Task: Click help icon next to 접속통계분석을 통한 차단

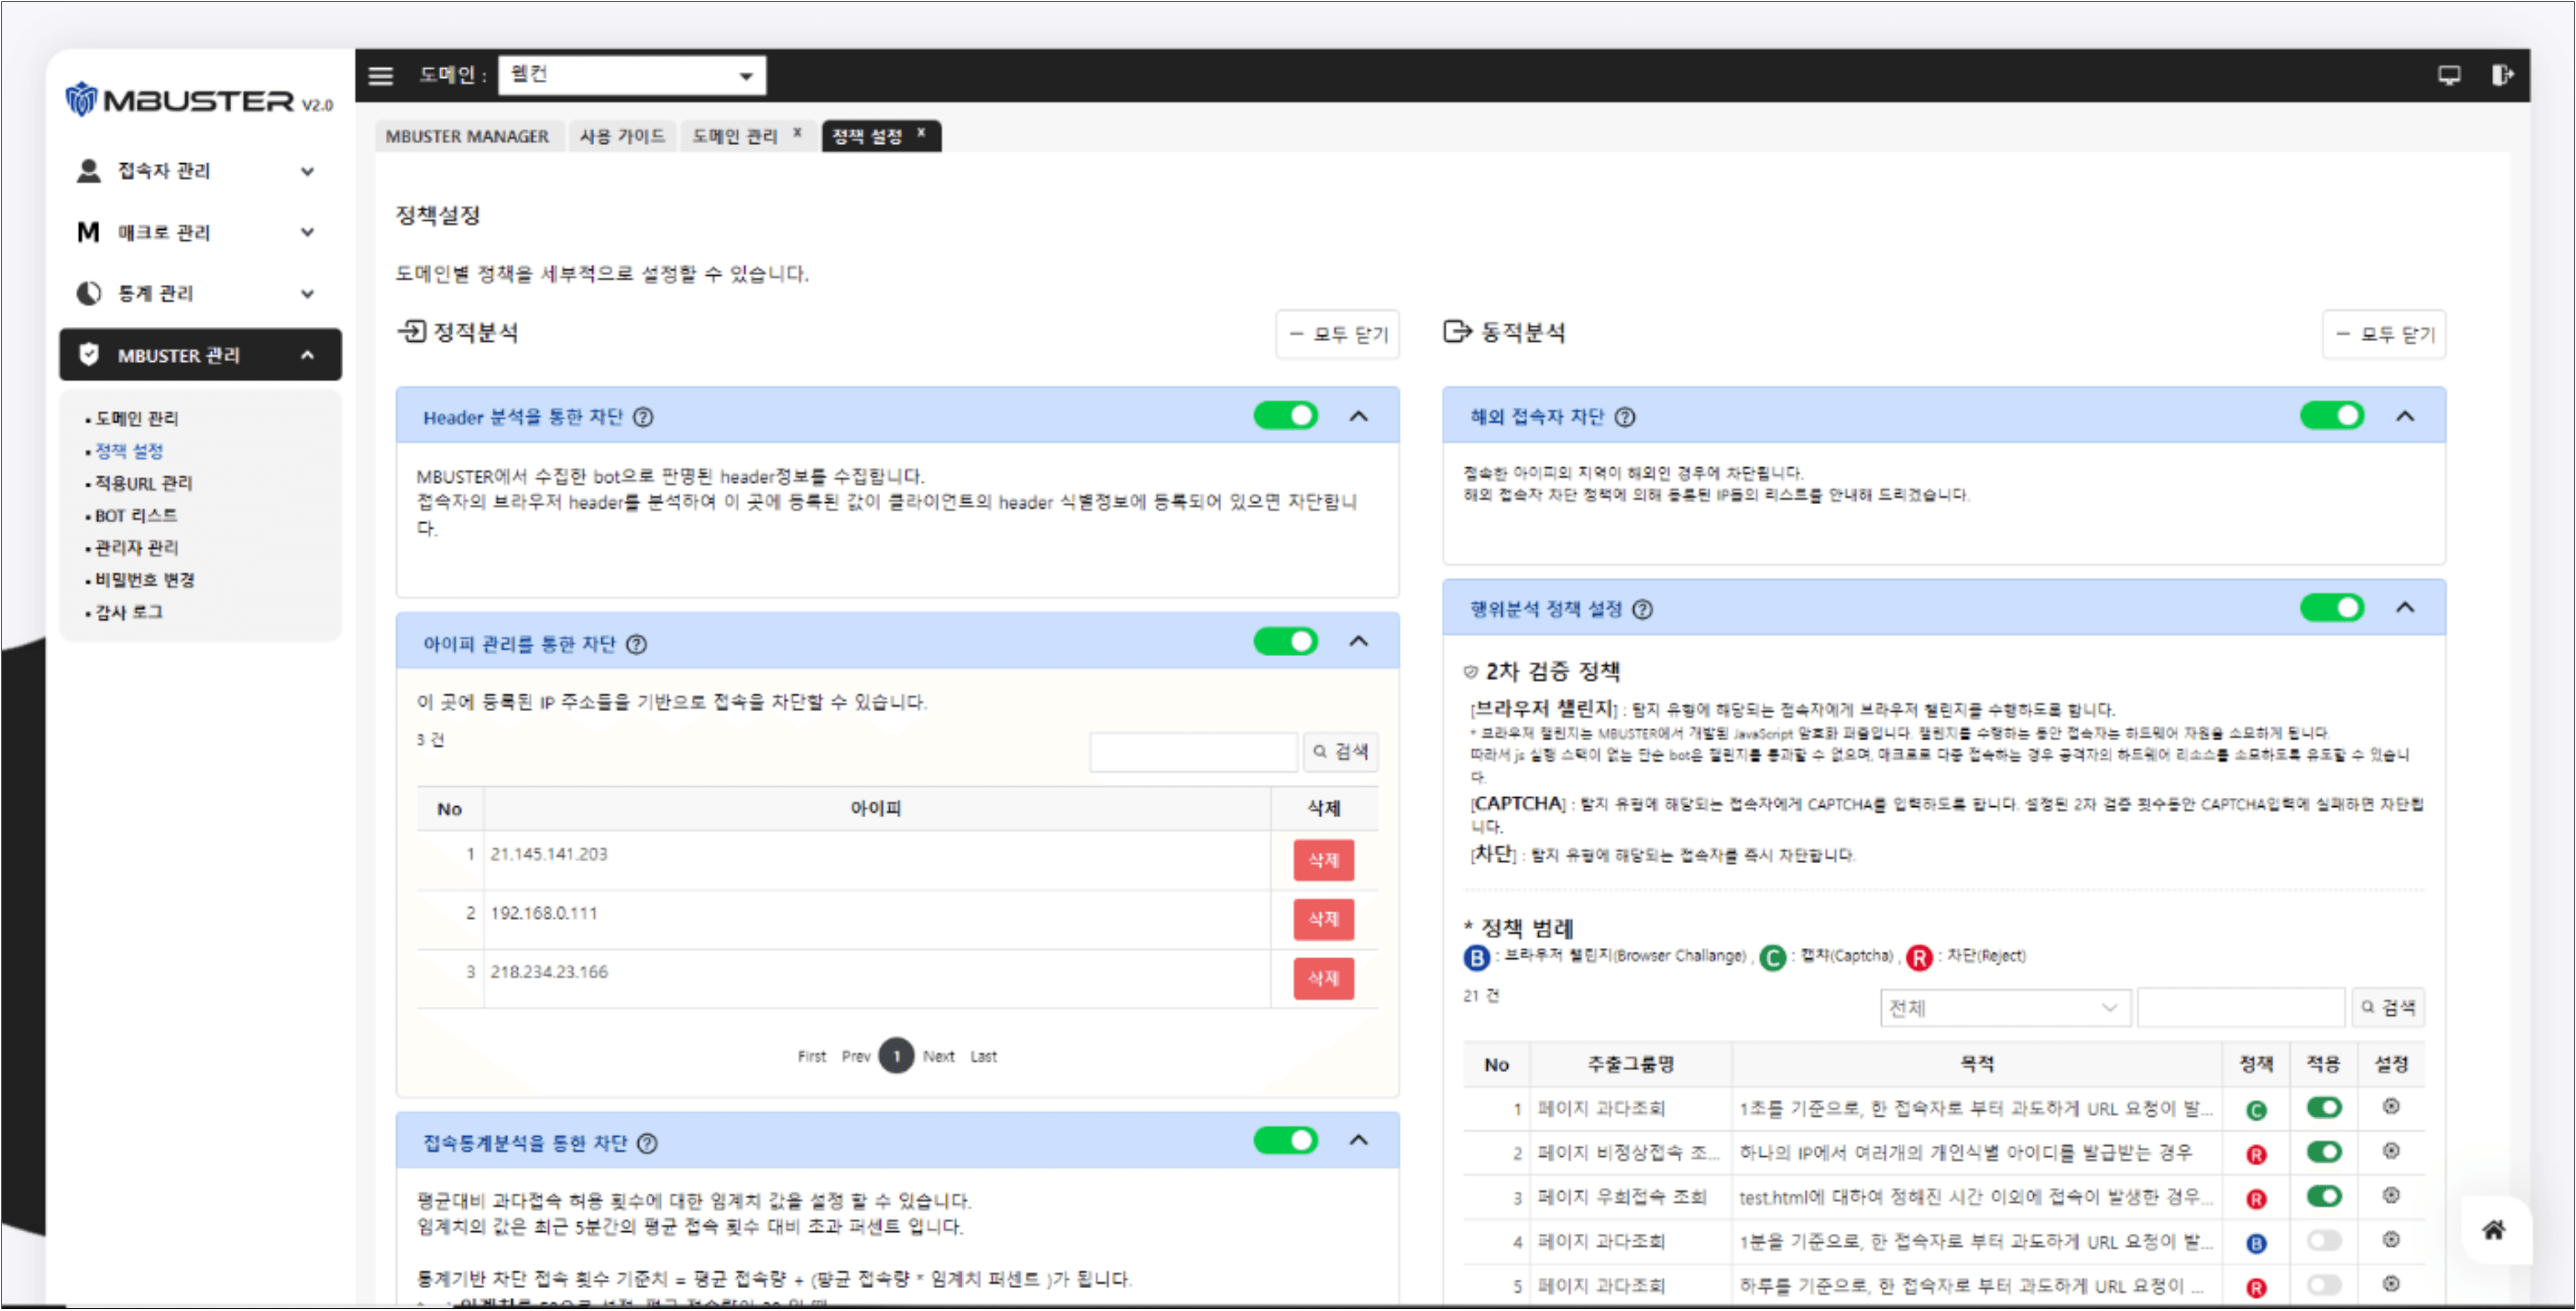Action: pos(648,1143)
